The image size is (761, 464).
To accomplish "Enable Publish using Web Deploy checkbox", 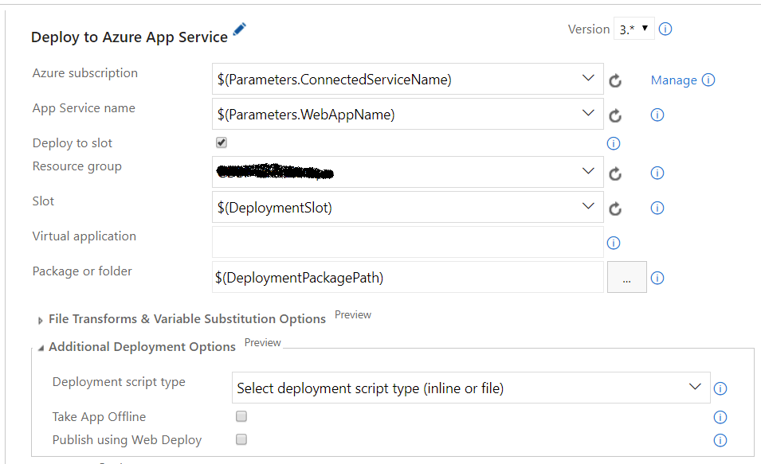I will point(241,439).
